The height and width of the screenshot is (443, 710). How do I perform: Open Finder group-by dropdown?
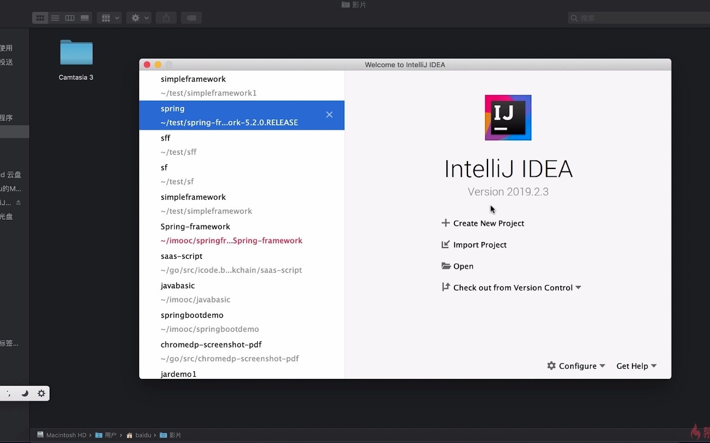[110, 18]
